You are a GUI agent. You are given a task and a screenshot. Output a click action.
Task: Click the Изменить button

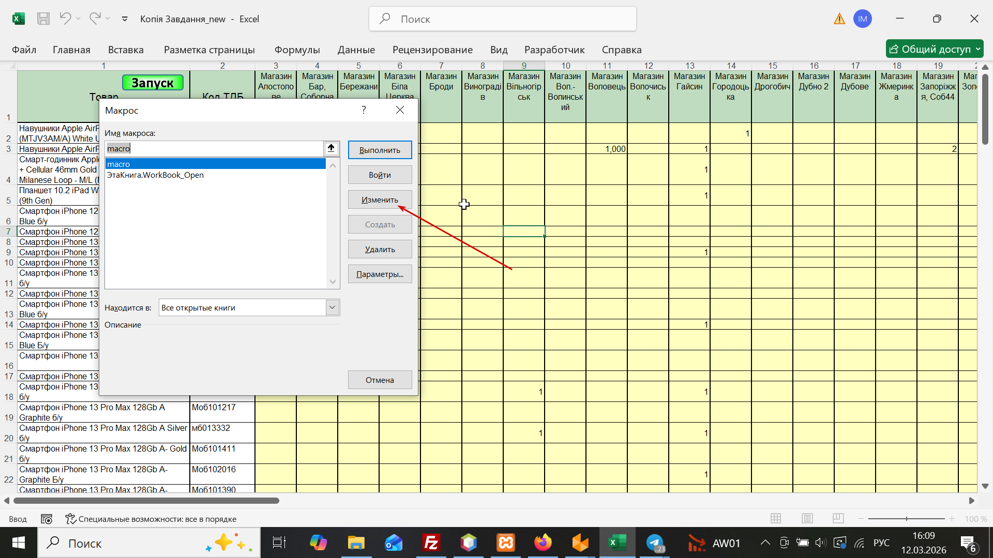pos(380,199)
